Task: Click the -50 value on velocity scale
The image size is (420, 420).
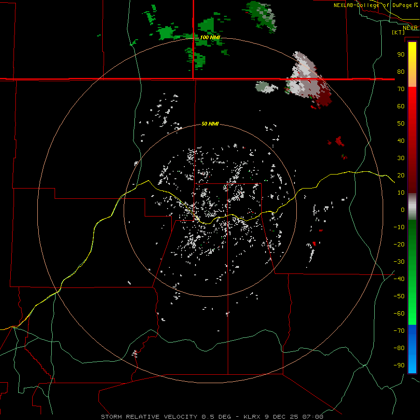Action: (399, 296)
